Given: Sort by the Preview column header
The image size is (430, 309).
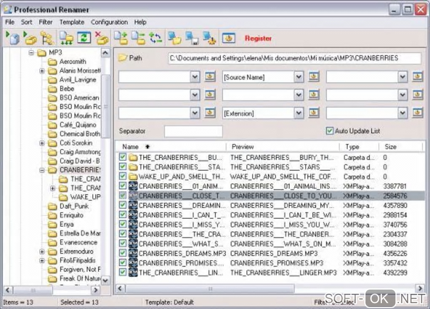Looking at the screenshot, I should [283, 147].
